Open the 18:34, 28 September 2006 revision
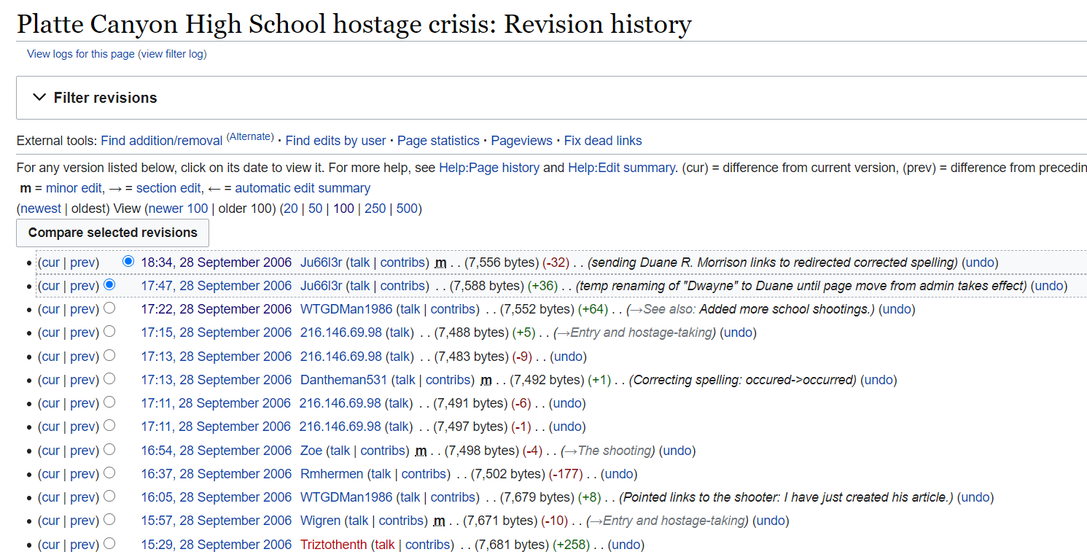The height and width of the screenshot is (560, 1087). (x=217, y=262)
